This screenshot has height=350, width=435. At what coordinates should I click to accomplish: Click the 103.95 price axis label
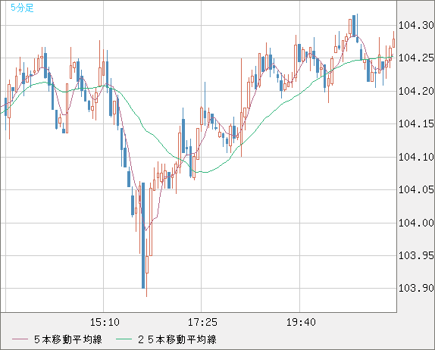[x=416, y=255]
